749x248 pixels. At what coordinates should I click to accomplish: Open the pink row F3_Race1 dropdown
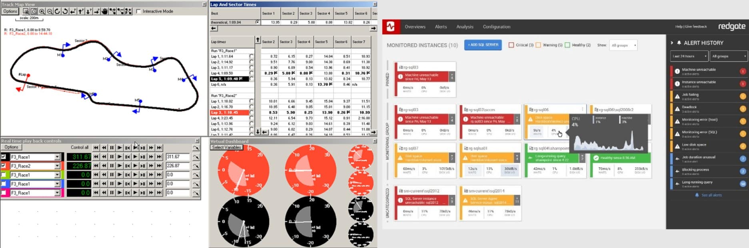(x=57, y=193)
